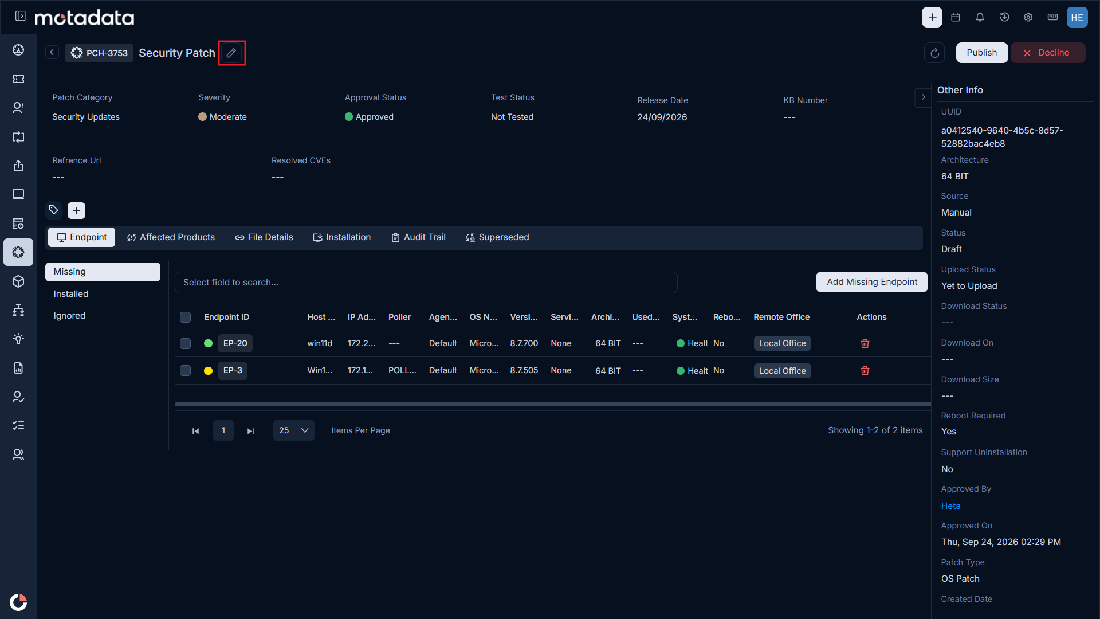Open the 25 items per page dropdown
Viewport: 1100px width, 619px height.
coord(293,430)
